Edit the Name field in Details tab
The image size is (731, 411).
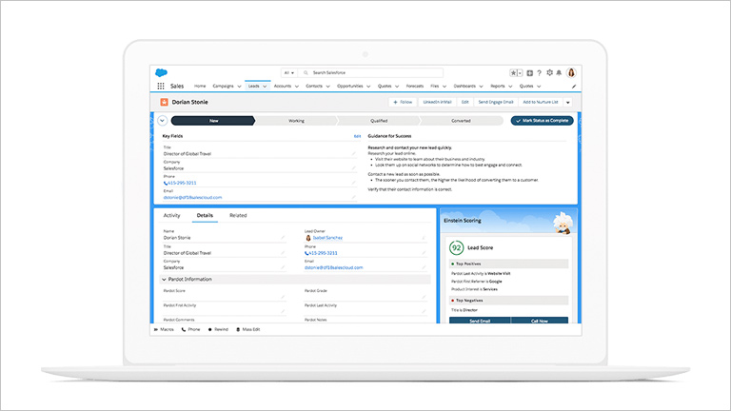(283, 238)
